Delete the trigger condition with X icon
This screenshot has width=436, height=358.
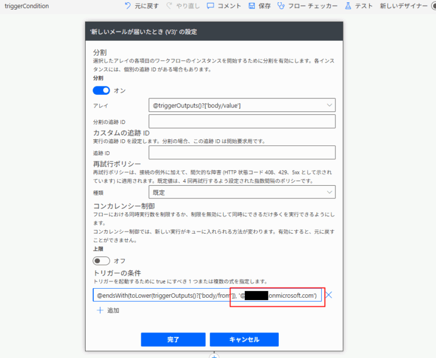pos(328,295)
